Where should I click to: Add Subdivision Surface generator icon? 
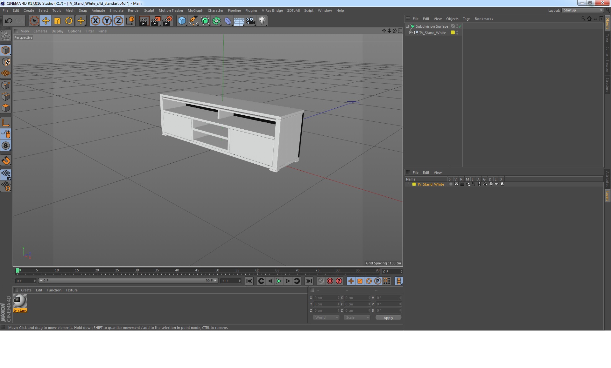205,21
